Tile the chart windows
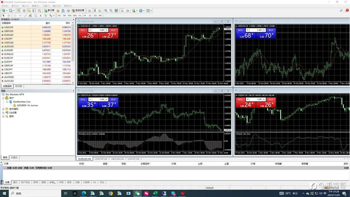The height and width of the screenshot is (197, 350). 116,10
